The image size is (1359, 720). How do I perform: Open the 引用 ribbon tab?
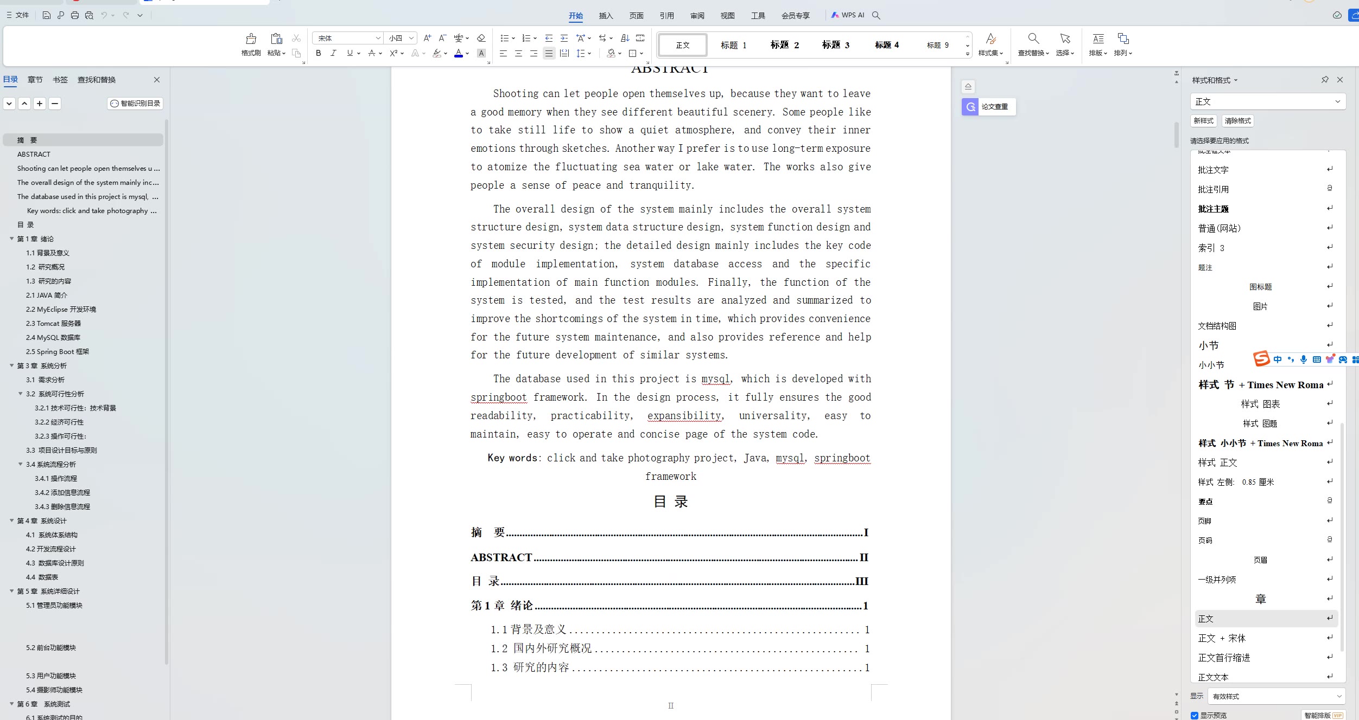[x=666, y=15]
